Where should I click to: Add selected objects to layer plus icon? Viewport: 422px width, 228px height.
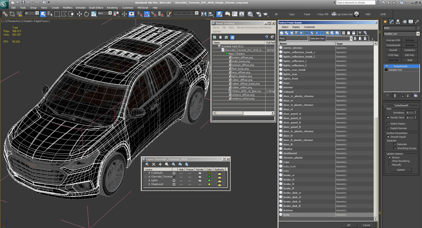pos(160,164)
